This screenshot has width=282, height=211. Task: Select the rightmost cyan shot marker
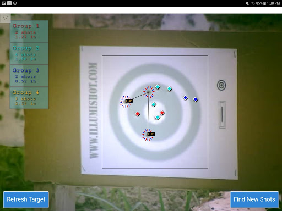point(169,89)
